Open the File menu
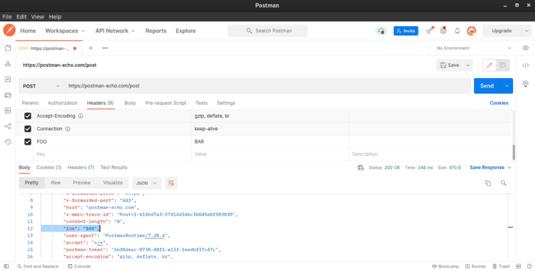Viewport: 535px width, 271px height. click(x=7, y=17)
